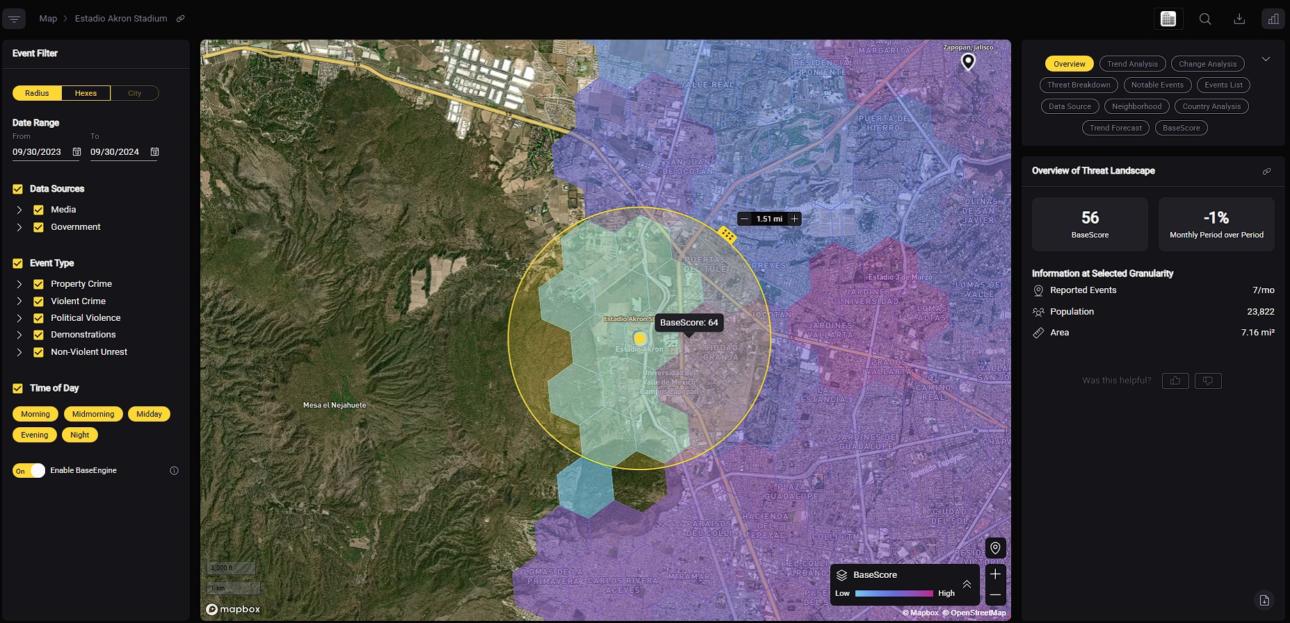Open the building report icon in top bar

1168,19
